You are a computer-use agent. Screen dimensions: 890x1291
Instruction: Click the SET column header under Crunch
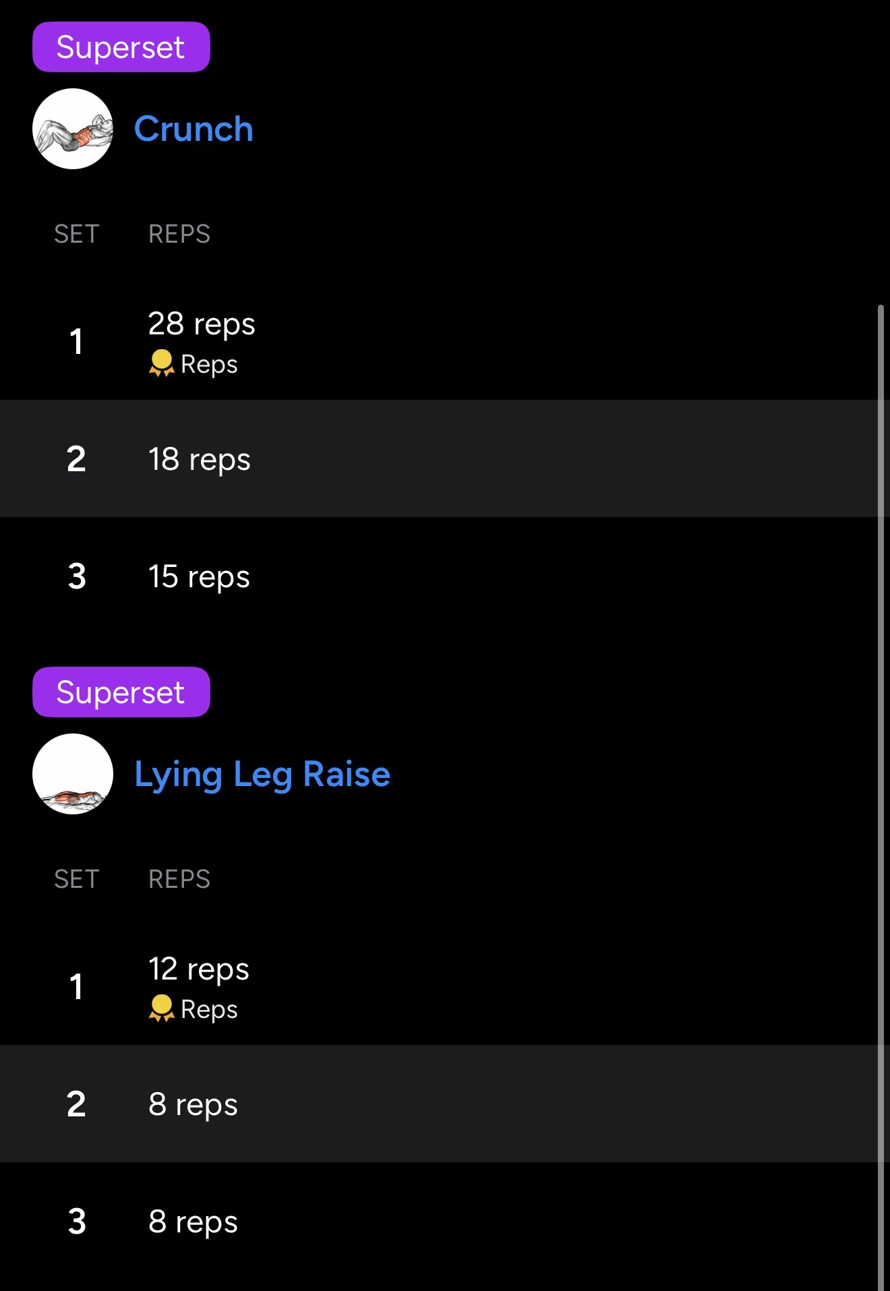tap(77, 234)
